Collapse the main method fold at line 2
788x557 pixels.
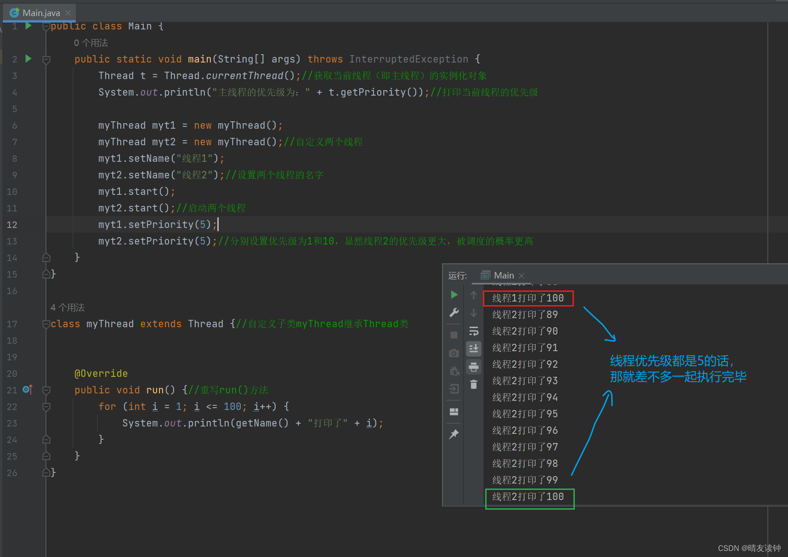pos(46,59)
